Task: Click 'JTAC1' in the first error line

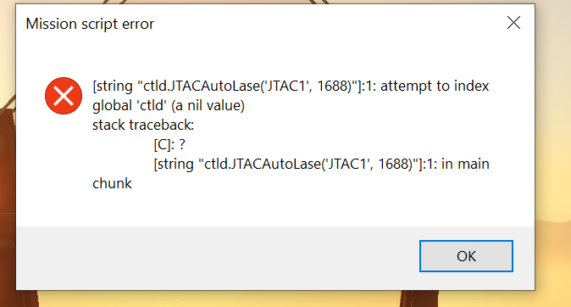Action: (286, 87)
